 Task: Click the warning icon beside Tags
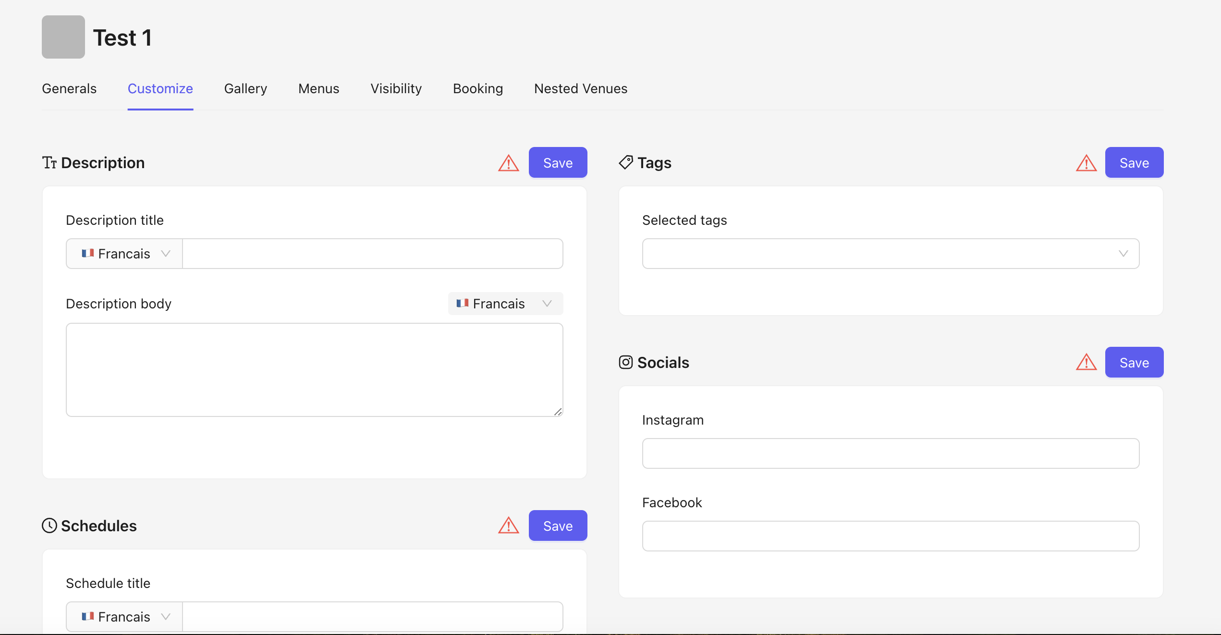tap(1086, 163)
